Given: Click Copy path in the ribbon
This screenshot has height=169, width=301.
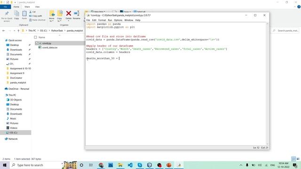Looking at the screenshot, I should [36, 16].
